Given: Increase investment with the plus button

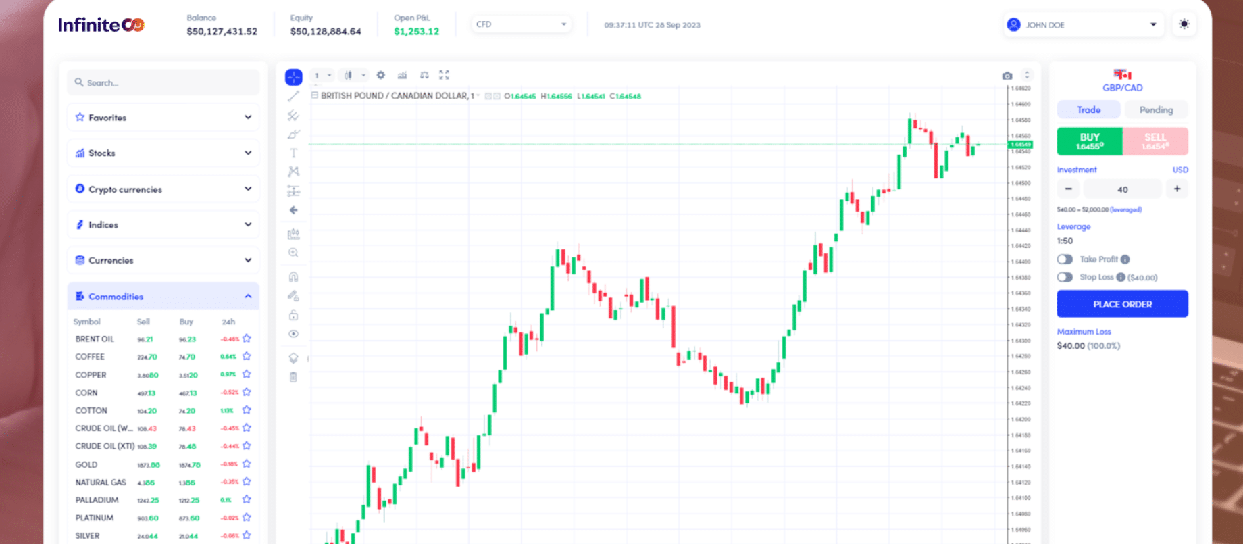Looking at the screenshot, I should pyautogui.click(x=1177, y=189).
